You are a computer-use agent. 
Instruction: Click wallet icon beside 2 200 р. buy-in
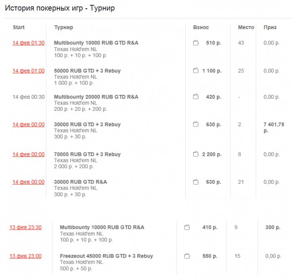[196, 154]
